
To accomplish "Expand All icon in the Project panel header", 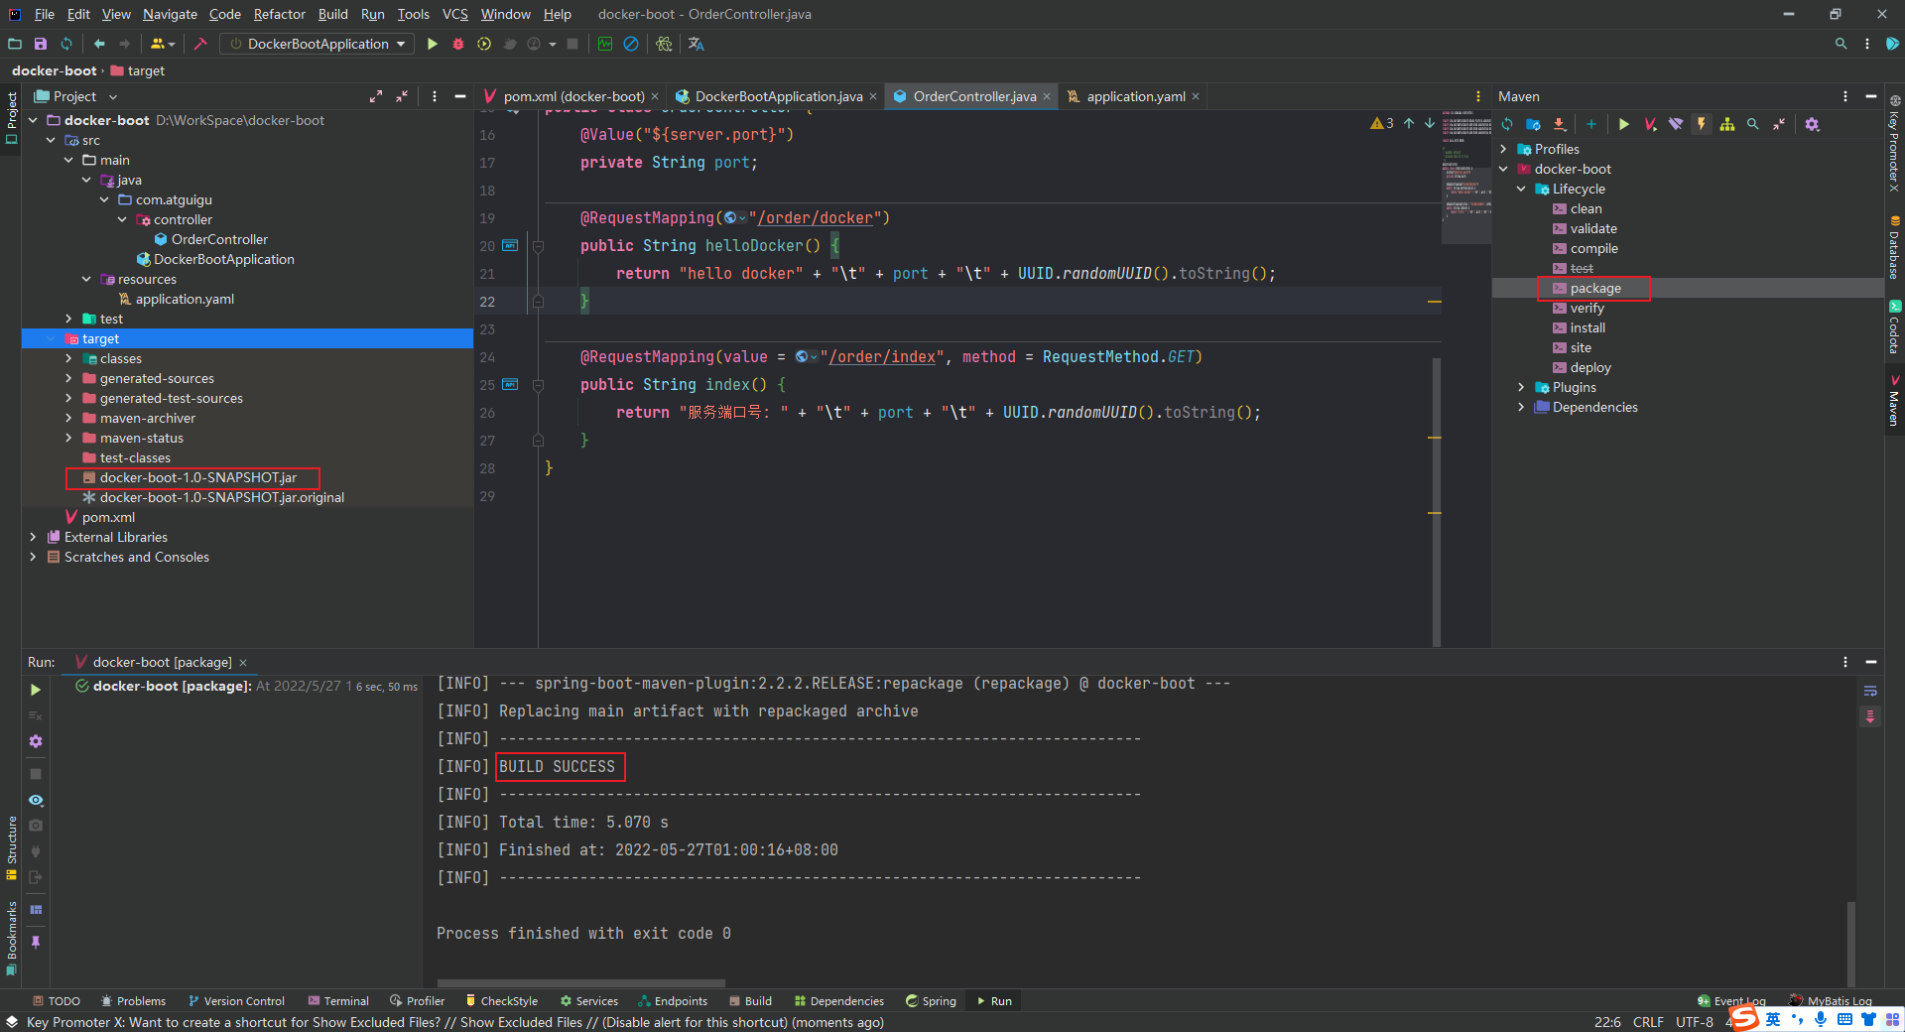I will (x=376, y=96).
